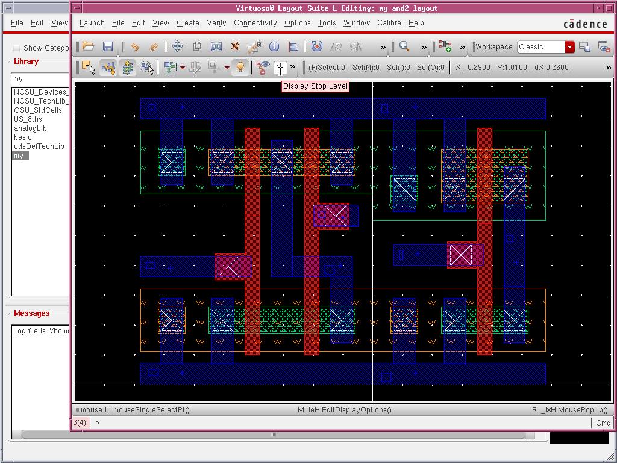Expand chevron at status toolbar right end
Screen dimensions: 617x463
point(609,68)
